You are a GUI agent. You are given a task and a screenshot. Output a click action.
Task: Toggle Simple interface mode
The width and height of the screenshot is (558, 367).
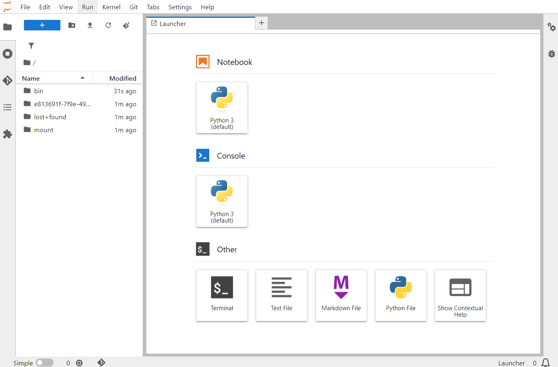click(x=45, y=363)
